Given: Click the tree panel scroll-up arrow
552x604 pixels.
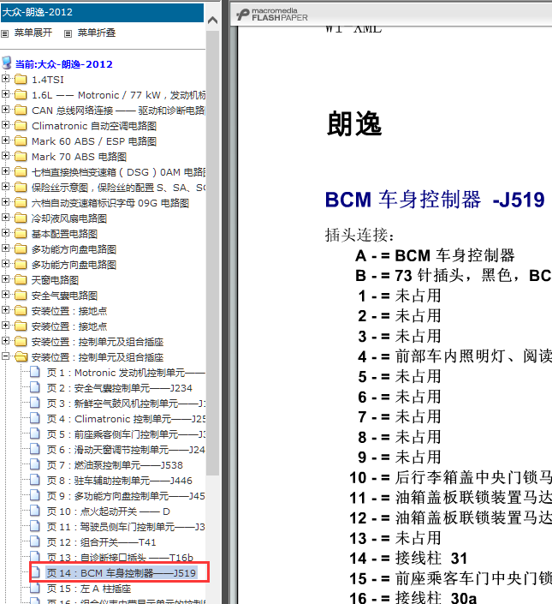Looking at the screenshot, I should 212,21.
